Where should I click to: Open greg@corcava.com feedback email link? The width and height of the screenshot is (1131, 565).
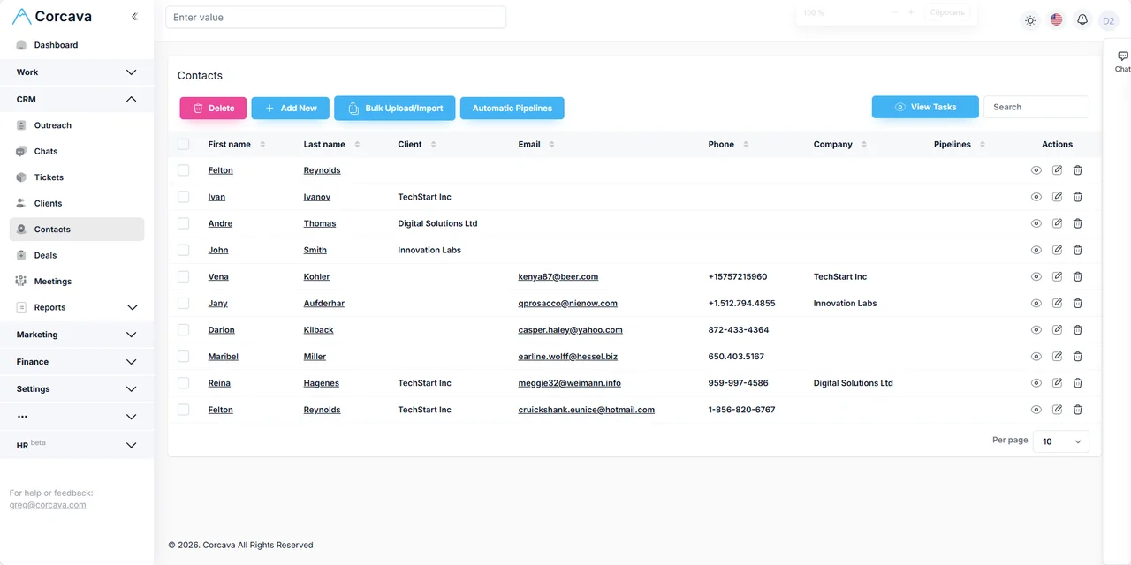(x=48, y=505)
